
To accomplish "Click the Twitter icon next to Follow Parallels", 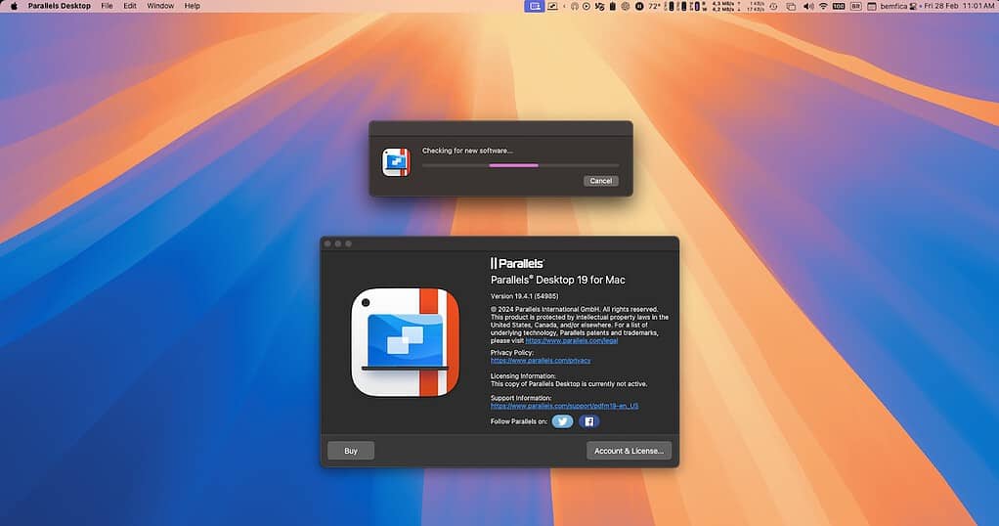I will coord(562,421).
